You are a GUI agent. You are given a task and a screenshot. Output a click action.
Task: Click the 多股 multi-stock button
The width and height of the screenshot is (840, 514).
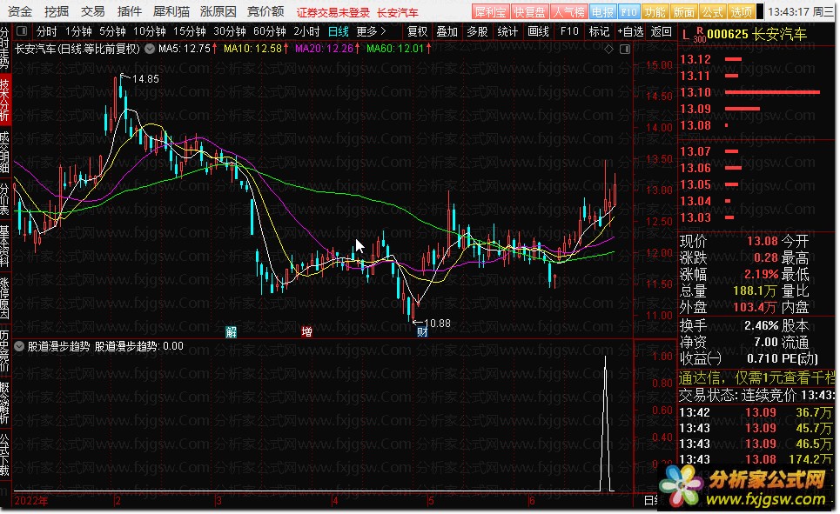(477, 31)
